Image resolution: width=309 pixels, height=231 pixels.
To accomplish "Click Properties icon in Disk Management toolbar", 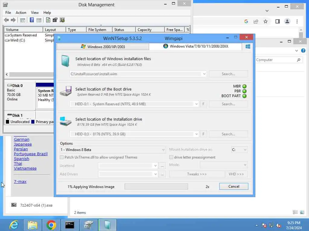I will (x=55, y=20).
